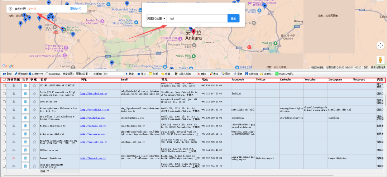Click the Kuğulu Park map marker

pyautogui.click(x=194, y=56)
